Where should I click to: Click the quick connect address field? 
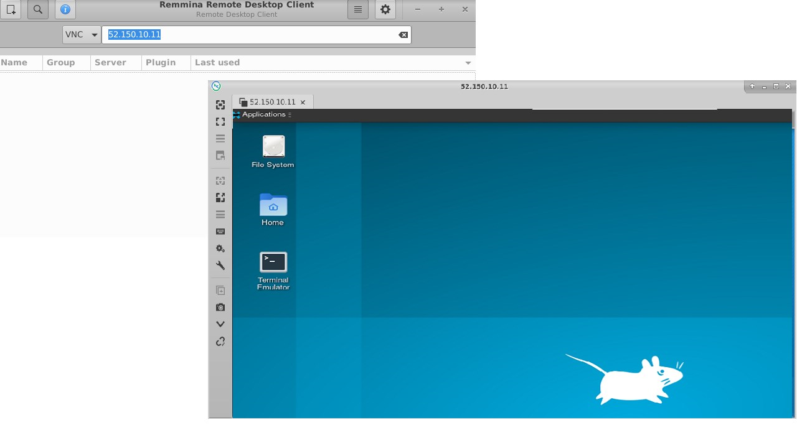(249, 35)
